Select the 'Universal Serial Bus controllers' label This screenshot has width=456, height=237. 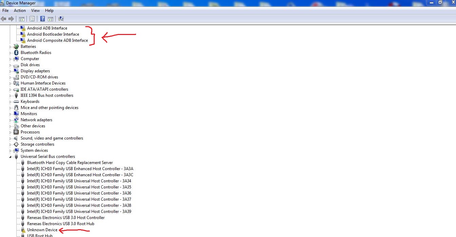[x=48, y=157]
